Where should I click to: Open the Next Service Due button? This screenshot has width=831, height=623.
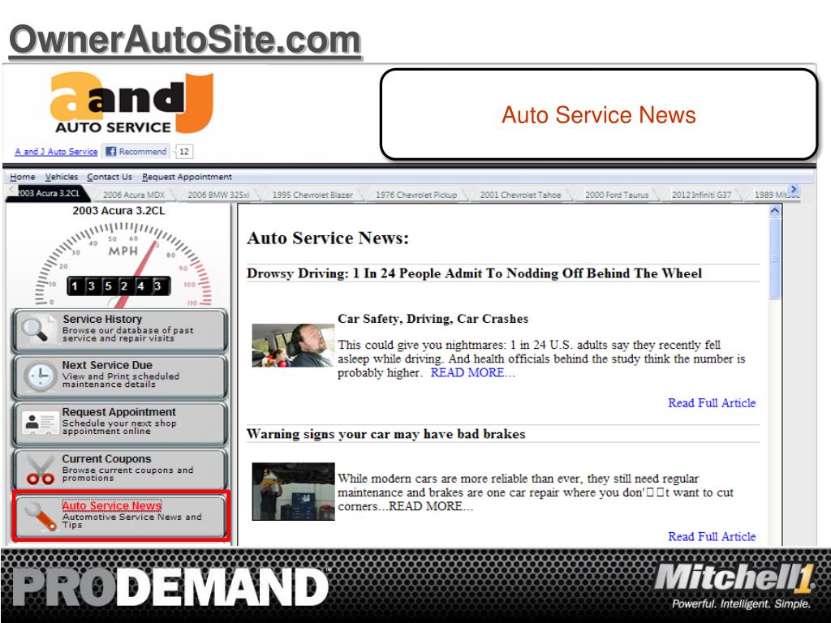[x=120, y=376]
